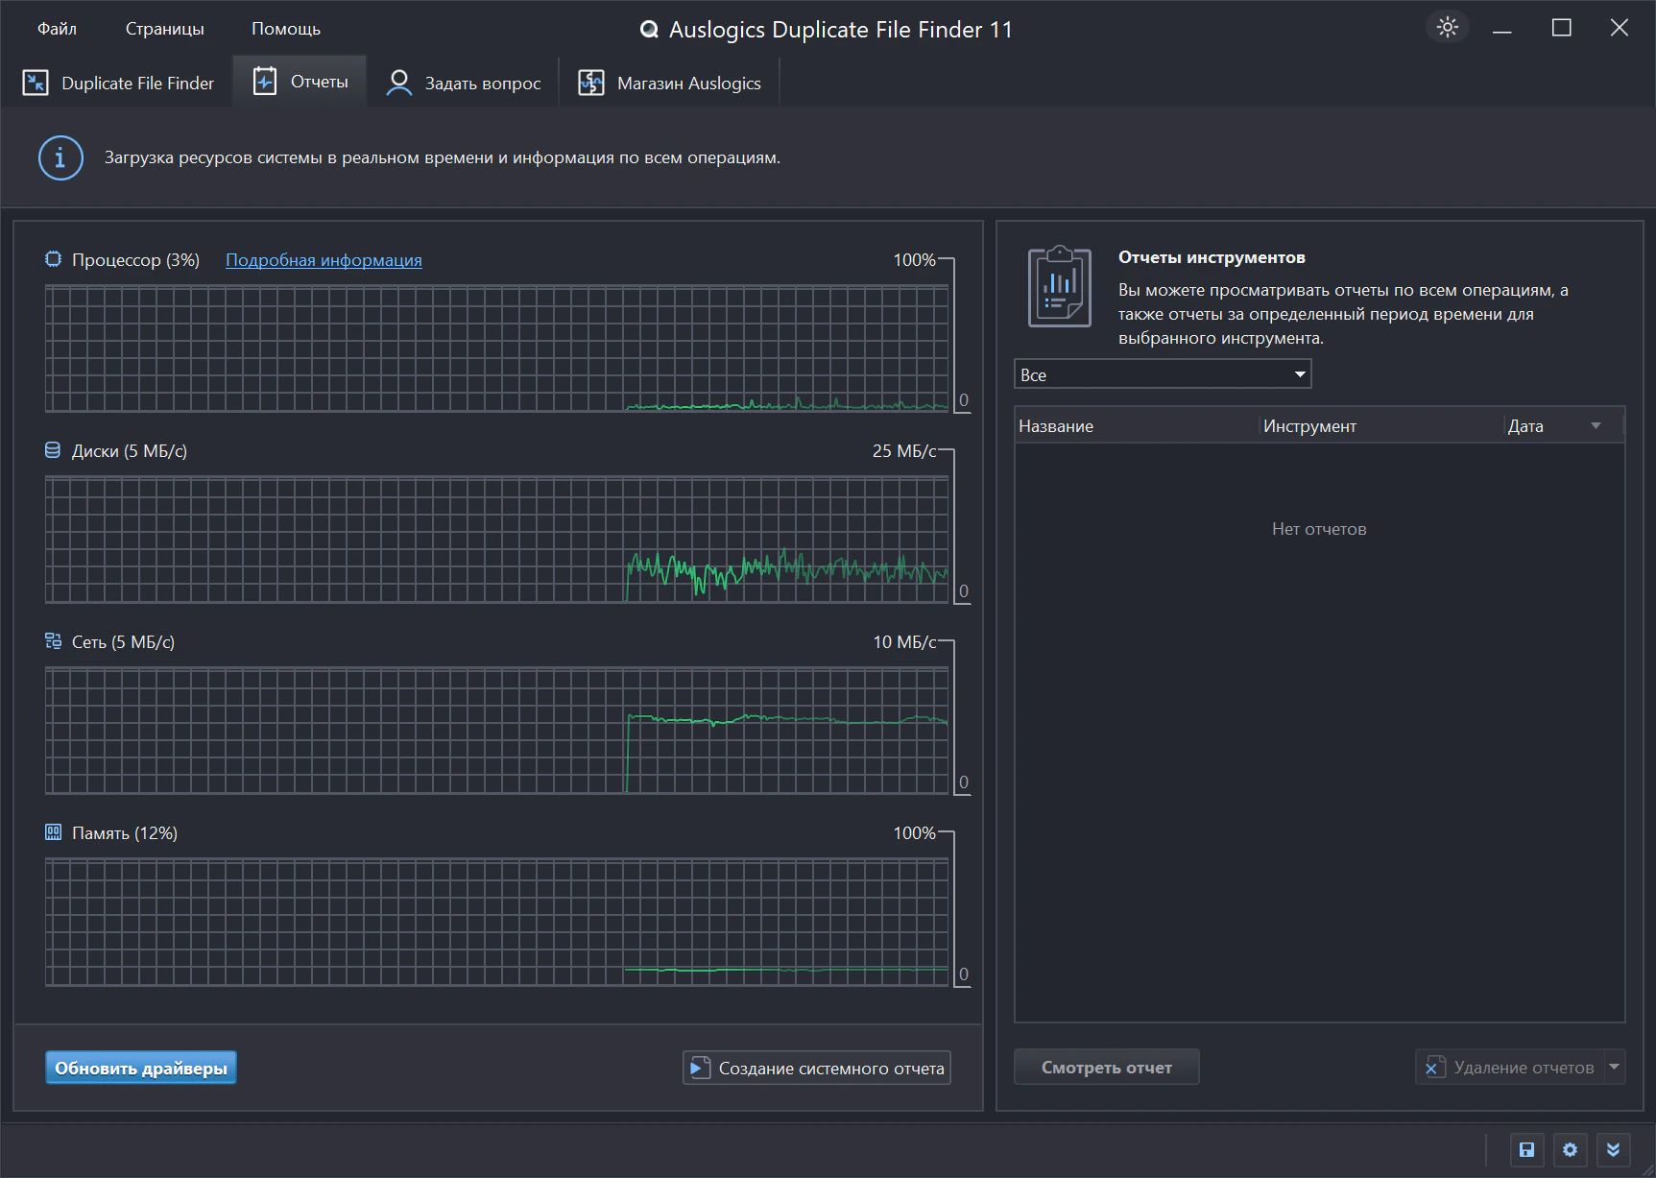Click the Обновить драйверы button
Image resolution: width=1656 pixels, height=1178 pixels.
(x=141, y=1068)
